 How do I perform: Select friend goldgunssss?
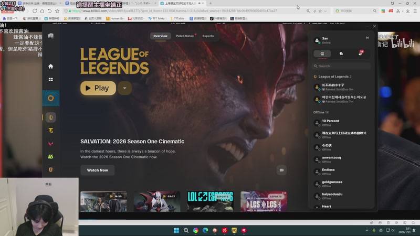(341, 184)
